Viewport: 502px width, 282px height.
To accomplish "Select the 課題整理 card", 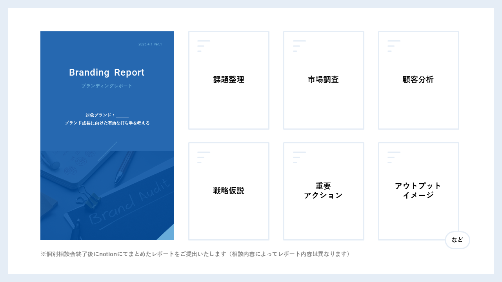I will click(229, 80).
